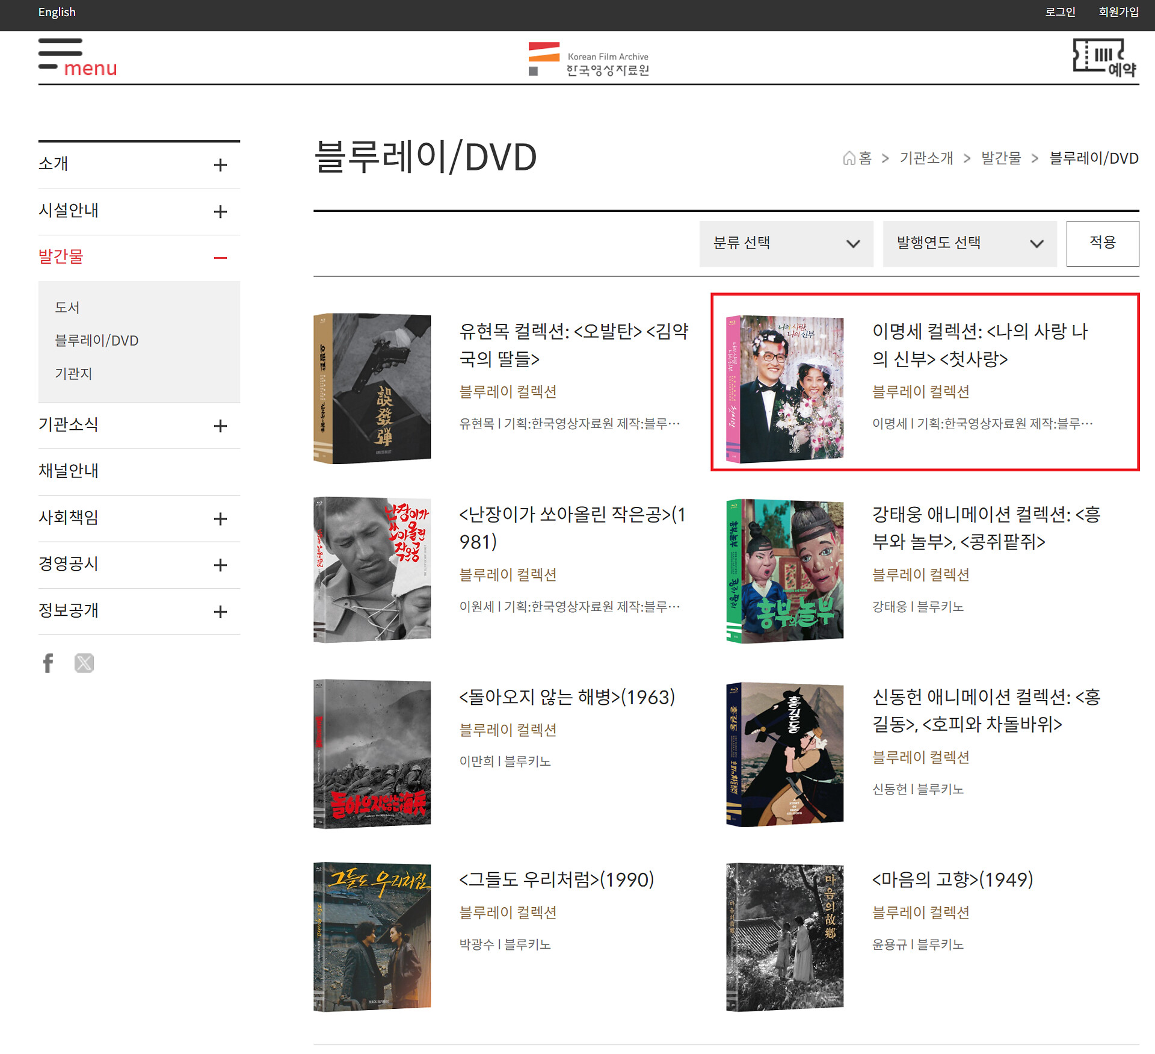
Task: Open the X (Twitter) icon
Action: [84, 663]
